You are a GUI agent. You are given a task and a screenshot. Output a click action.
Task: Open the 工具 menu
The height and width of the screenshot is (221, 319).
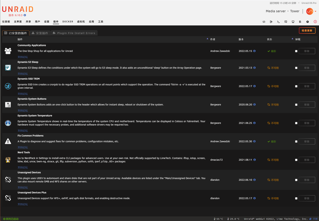pos(101,22)
